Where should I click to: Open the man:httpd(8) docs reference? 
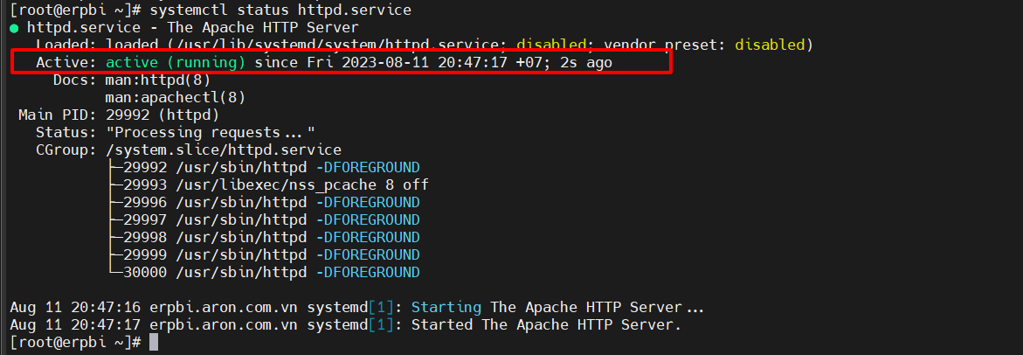point(157,80)
